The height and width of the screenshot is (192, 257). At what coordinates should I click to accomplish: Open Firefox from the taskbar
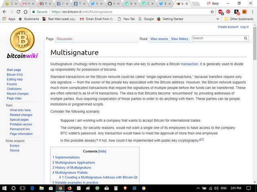click(69, 188)
